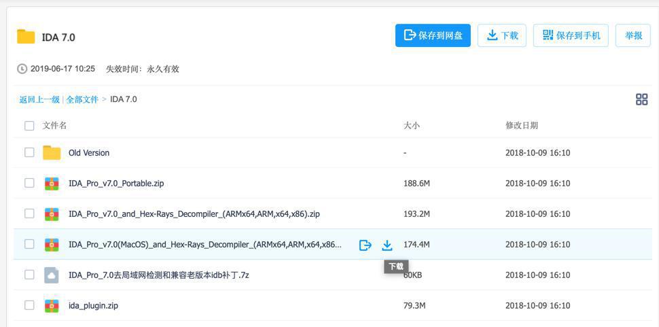
Task: Click the 2019-06-17 10:25 share timestamp
Action: (63, 69)
